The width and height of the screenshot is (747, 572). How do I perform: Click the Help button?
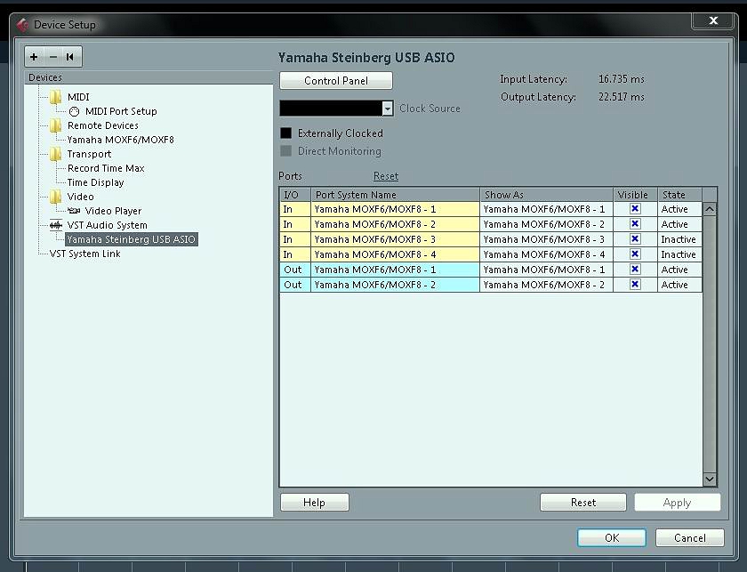pyautogui.click(x=315, y=503)
